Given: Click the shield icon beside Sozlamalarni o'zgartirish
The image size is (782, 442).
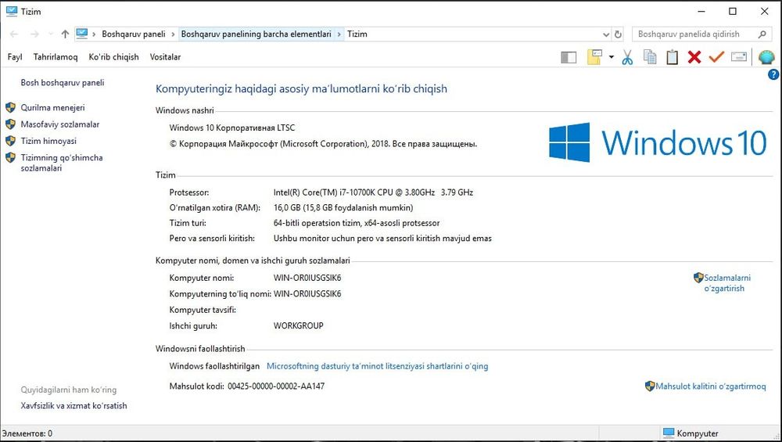Looking at the screenshot, I should pyautogui.click(x=698, y=278).
